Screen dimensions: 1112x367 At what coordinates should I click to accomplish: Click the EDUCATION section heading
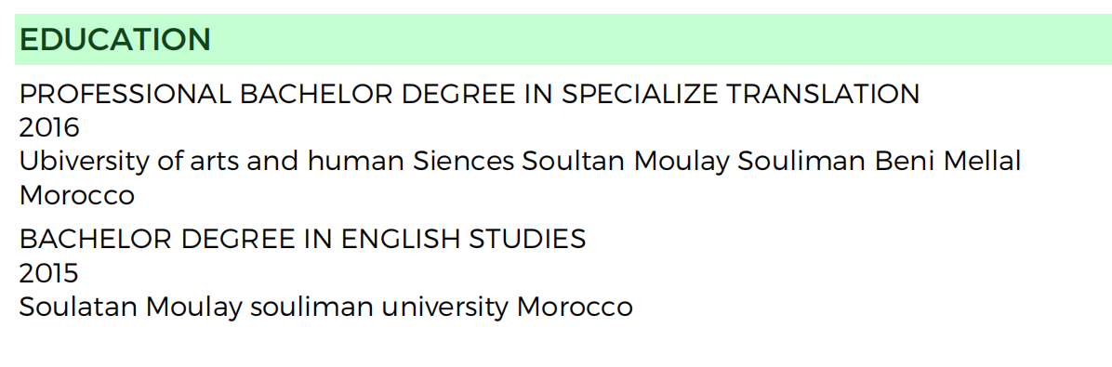point(115,40)
